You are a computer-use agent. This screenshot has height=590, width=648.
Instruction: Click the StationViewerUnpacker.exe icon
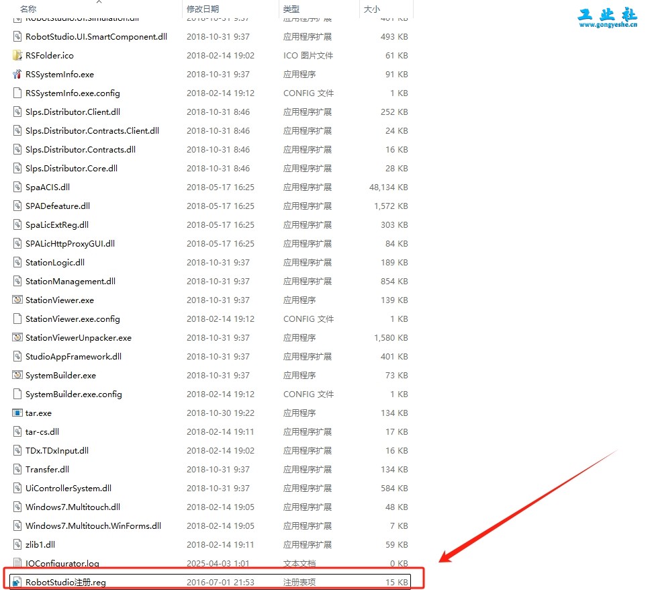point(17,338)
